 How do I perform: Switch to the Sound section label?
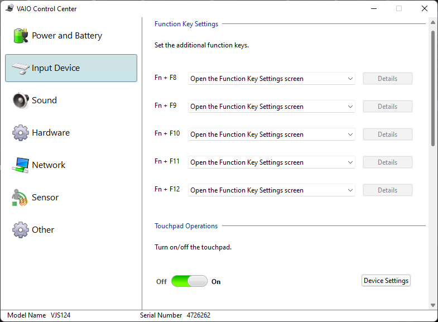pyautogui.click(x=44, y=100)
